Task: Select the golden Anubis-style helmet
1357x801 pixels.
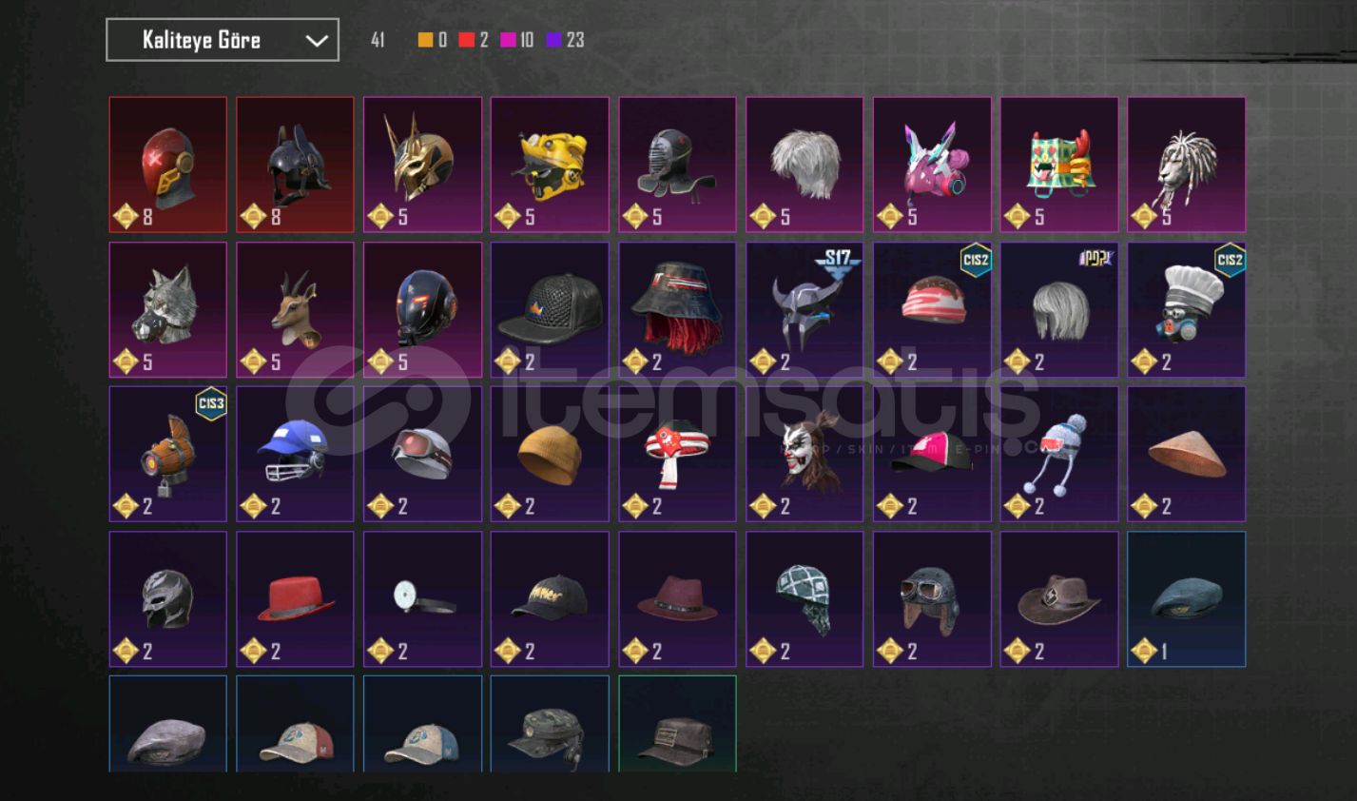Action: click(422, 165)
